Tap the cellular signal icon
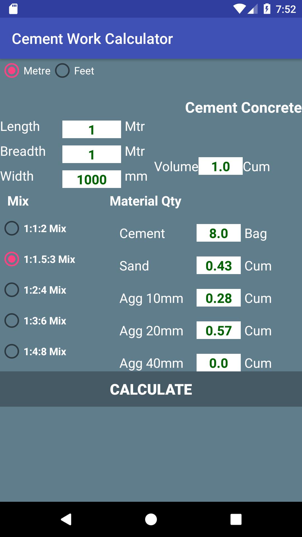The image size is (302, 537). coord(252,8)
